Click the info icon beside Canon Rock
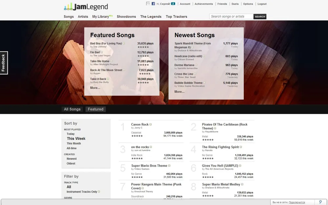Screen dimensions: 328x205 pos(151,125)
